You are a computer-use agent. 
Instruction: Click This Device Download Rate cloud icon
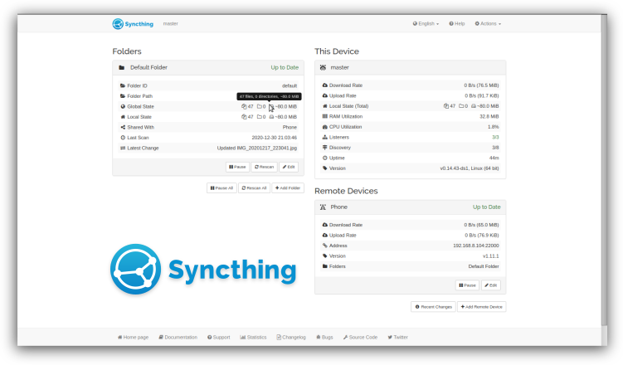pyautogui.click(x=324, y=85)
